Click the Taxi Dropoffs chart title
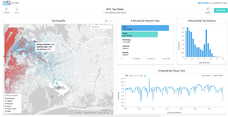This screenshot has height=117, width=228. coord(58,21)
